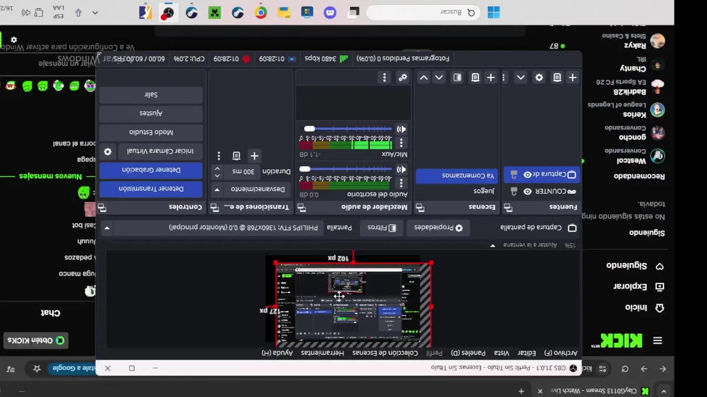Viewport: 707px width, 397px height.
Task: Toggle visibility of Captura de source
Action: point(527,175)
